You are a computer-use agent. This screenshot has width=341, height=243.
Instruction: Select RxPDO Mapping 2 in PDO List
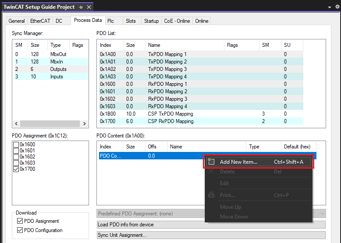[x=201, y=92]
